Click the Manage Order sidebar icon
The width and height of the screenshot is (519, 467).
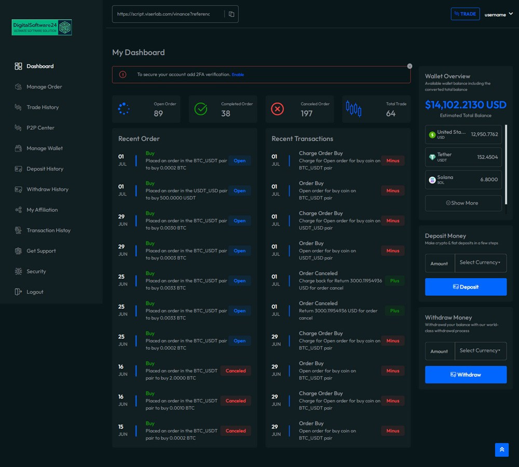click(19, 87)
